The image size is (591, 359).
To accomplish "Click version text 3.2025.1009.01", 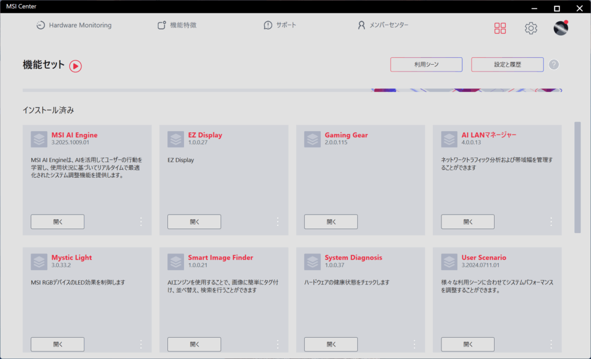I will (x=70, y=143).
